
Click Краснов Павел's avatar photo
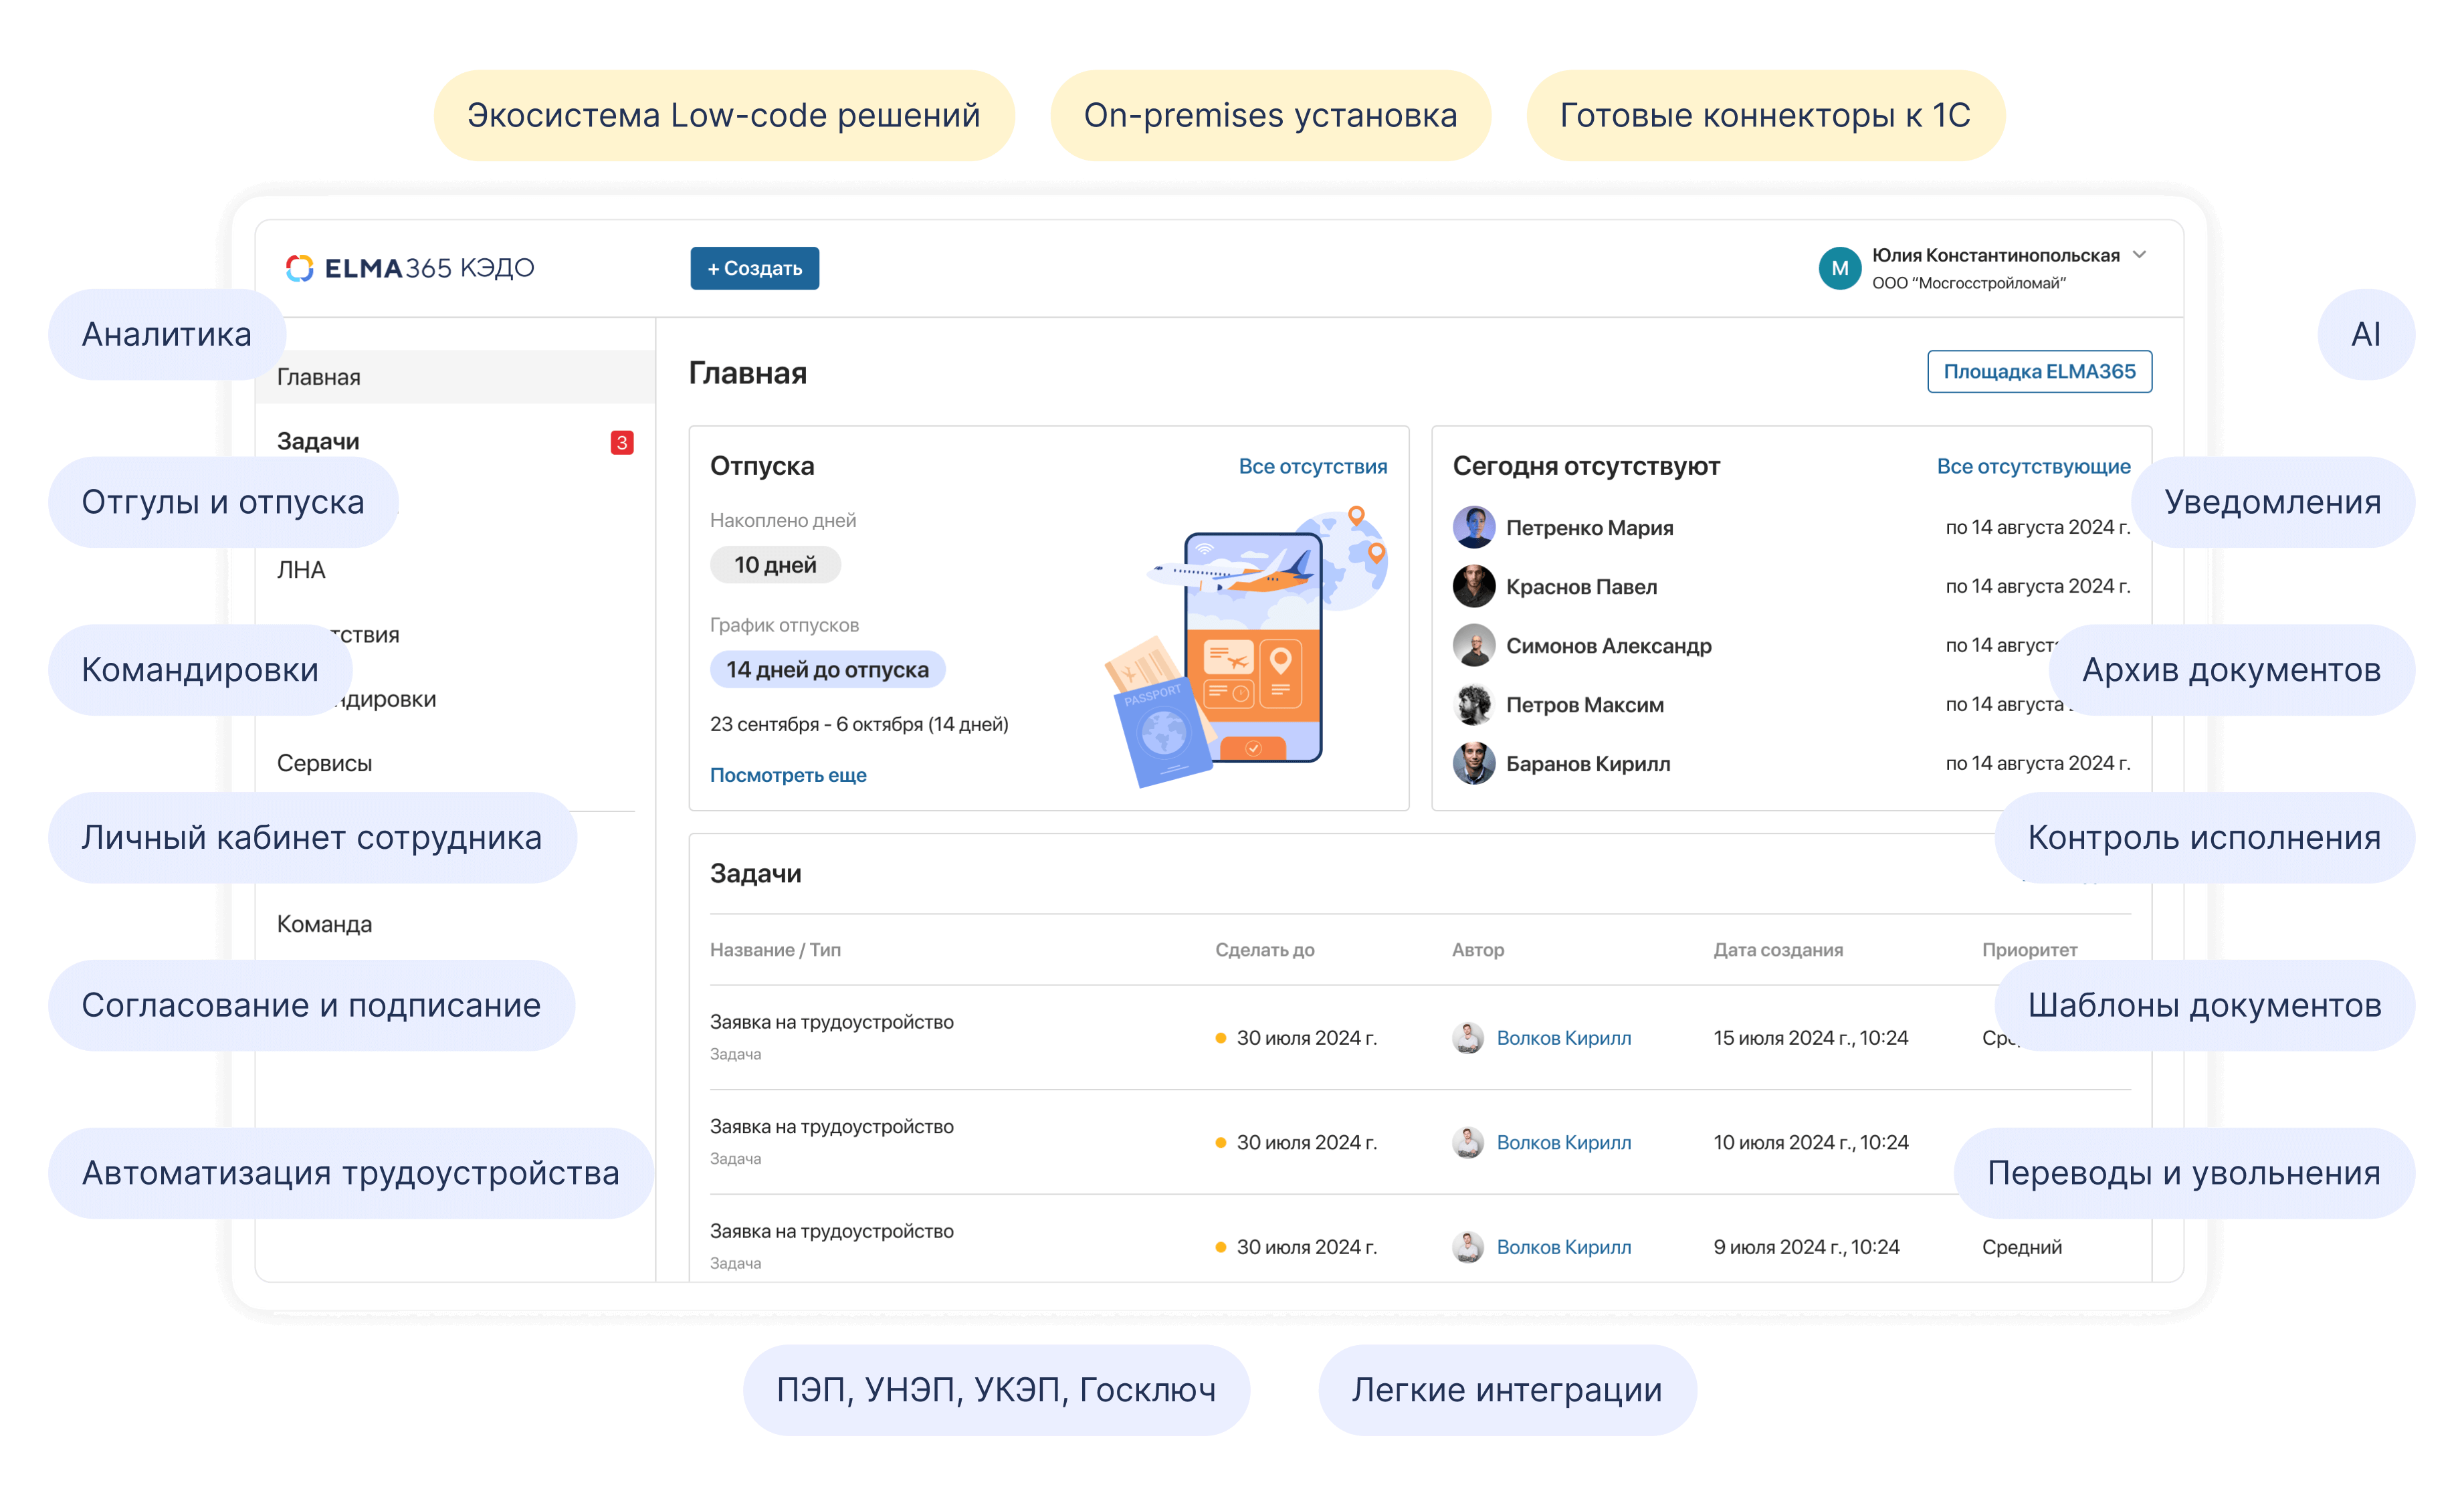coord(1473,586)
